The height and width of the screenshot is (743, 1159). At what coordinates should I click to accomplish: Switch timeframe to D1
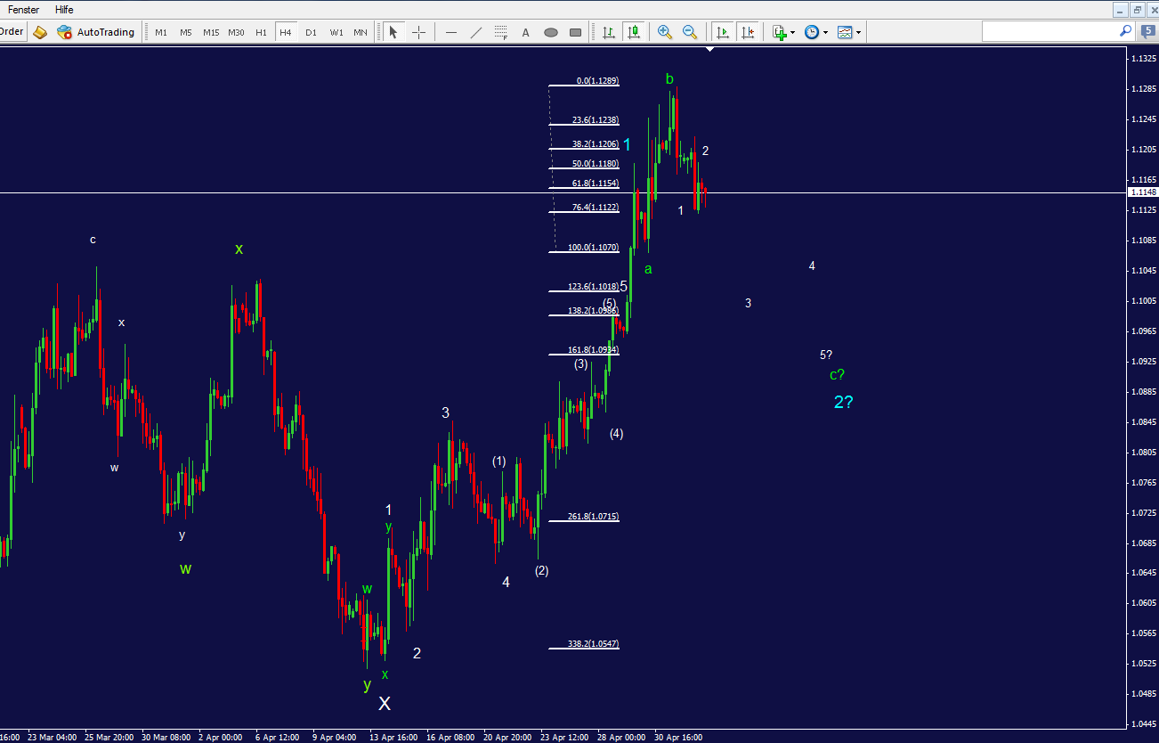point(311,32)
